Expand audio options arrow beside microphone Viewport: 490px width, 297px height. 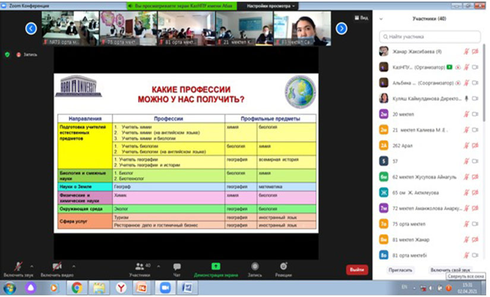click(x=31, y=266)
